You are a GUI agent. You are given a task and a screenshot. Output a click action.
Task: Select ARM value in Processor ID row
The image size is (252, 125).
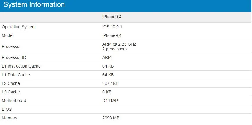point(107,57)
